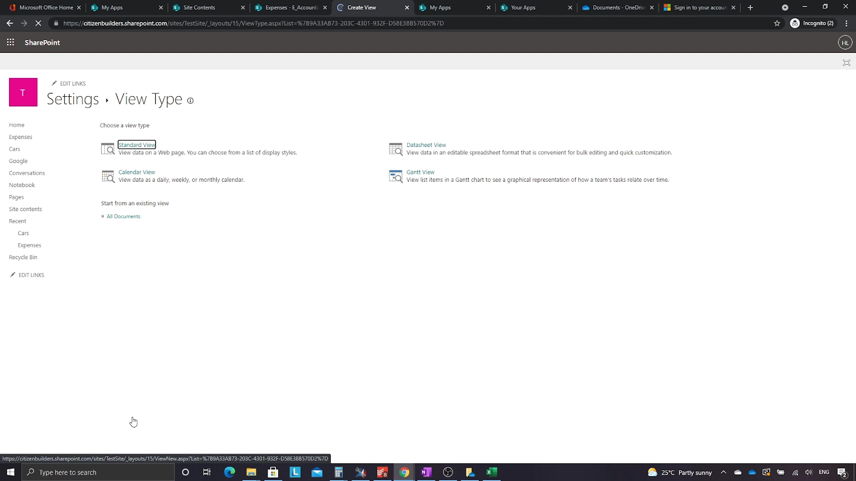This screenshot has width=856, height=481.
Task: Open the HL account avatar menu
Action: point(845,43)
